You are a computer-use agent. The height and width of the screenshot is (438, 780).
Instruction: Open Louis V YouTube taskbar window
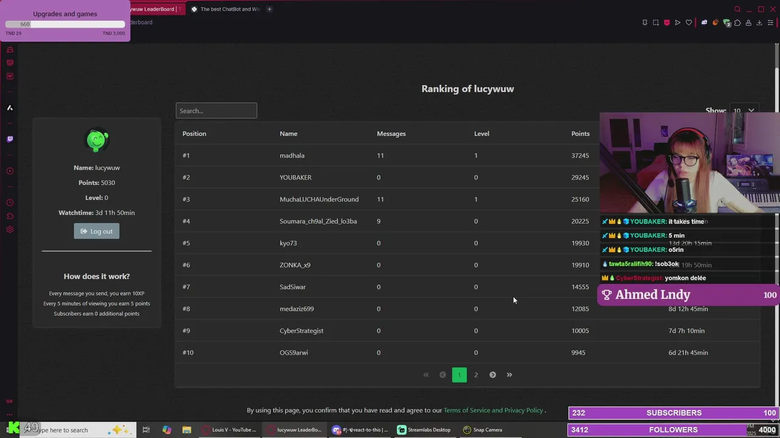[x=229, y=429]
